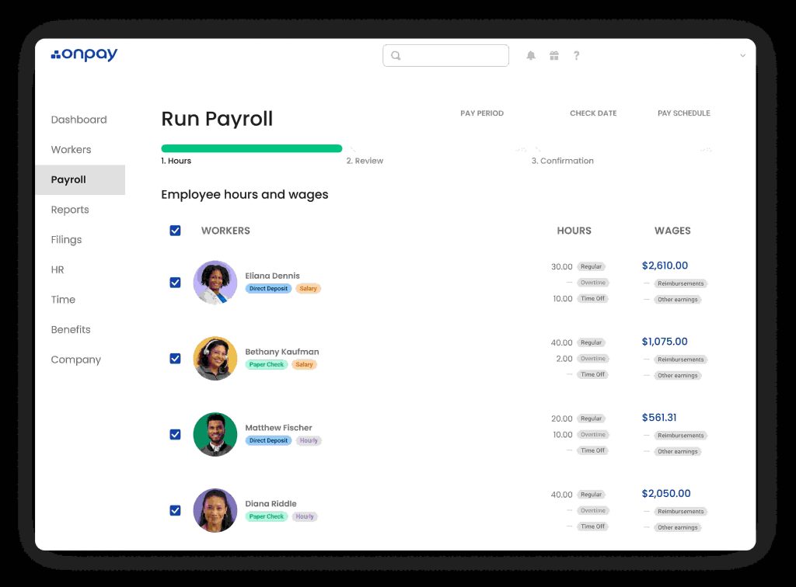Click inside the search field
796x587 pixels.
tap(445, 55)
